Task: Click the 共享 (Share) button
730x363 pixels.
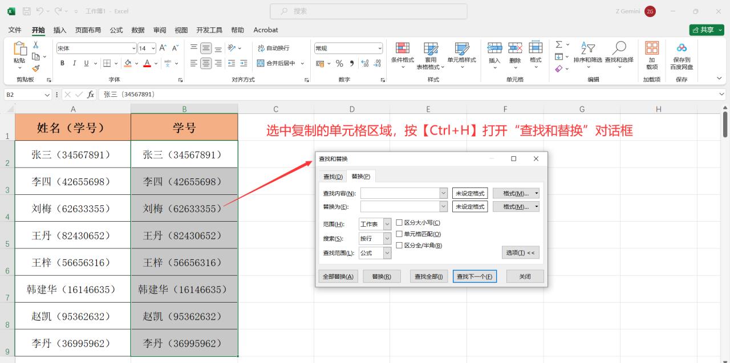Action: pos(706,30)
